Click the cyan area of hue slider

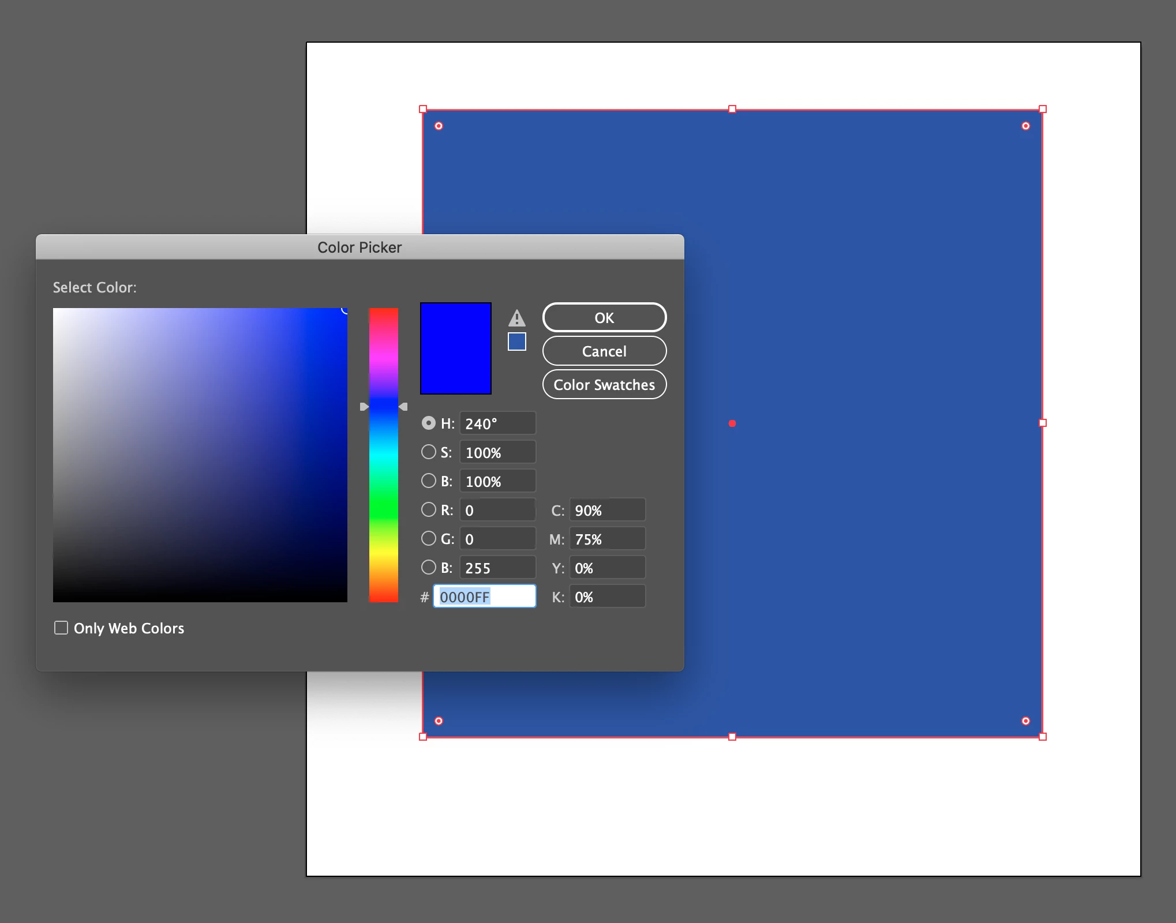pos(383,456)
